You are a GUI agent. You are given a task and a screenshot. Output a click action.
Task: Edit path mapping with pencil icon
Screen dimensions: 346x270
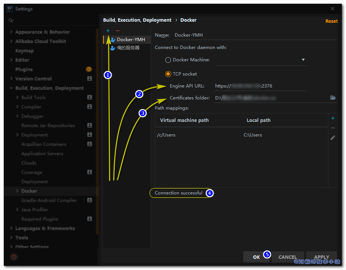(333, 138)
